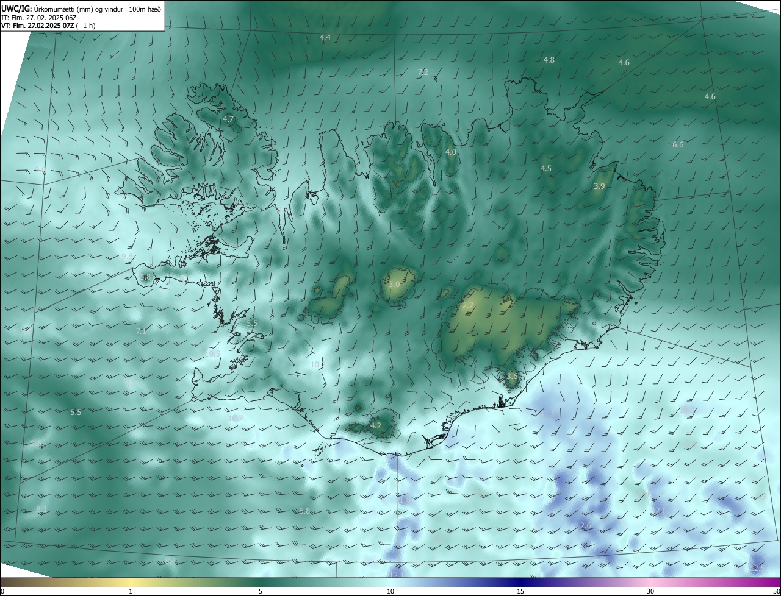Click the 1 tick on the color scale
The image size is (781, 596).
(131, 591)
